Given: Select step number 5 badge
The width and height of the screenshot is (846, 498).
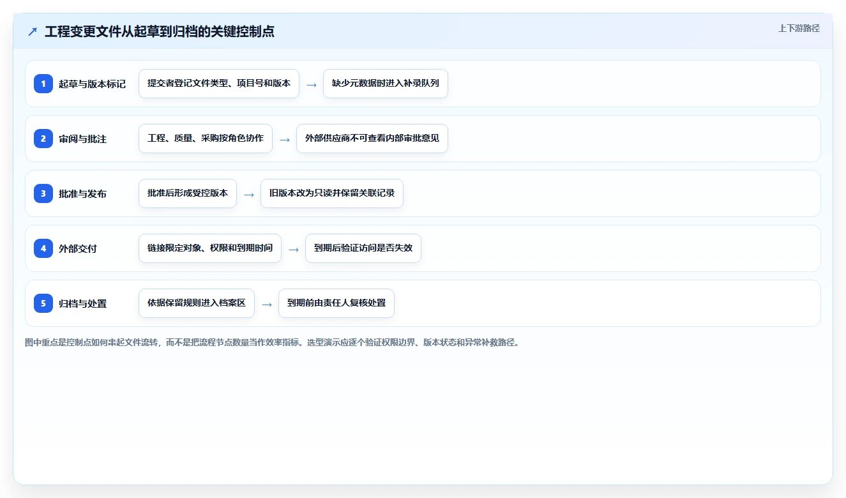Looking at the screenshot, I should (43, 303).
